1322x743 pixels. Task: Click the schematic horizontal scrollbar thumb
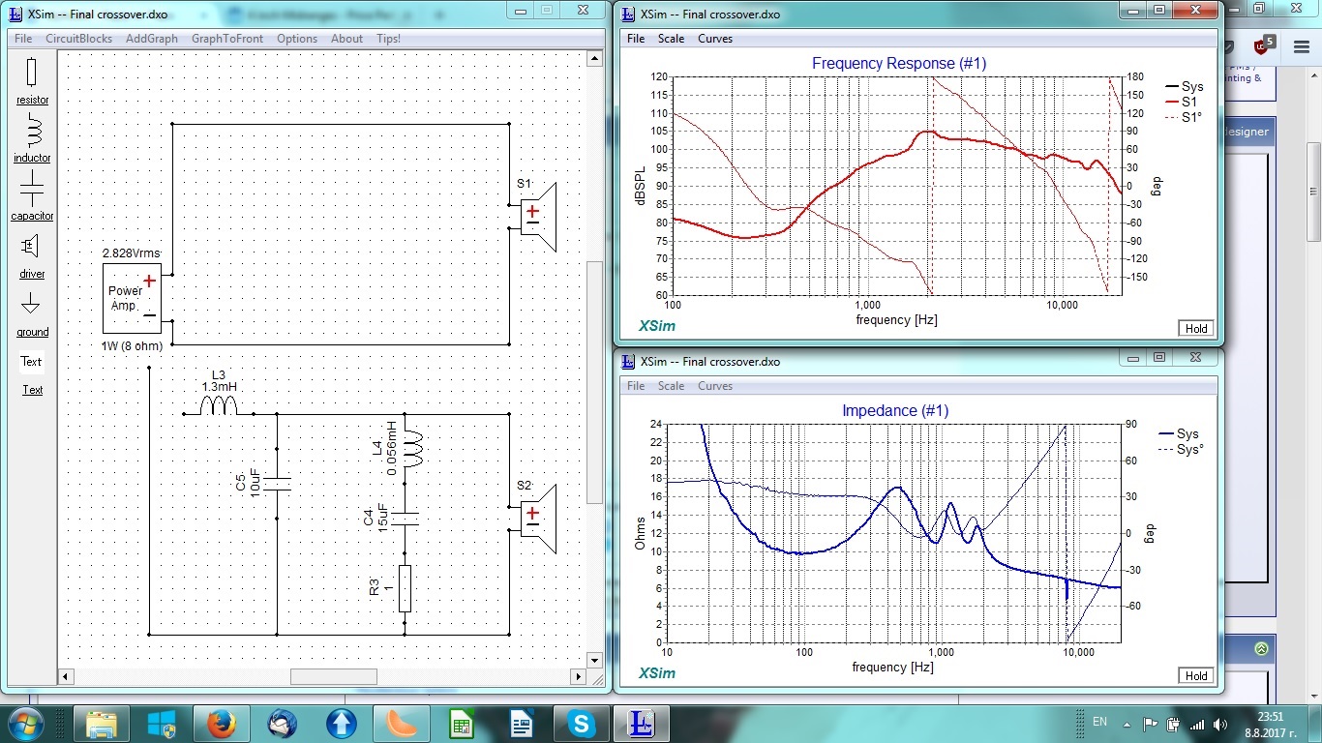334,677
